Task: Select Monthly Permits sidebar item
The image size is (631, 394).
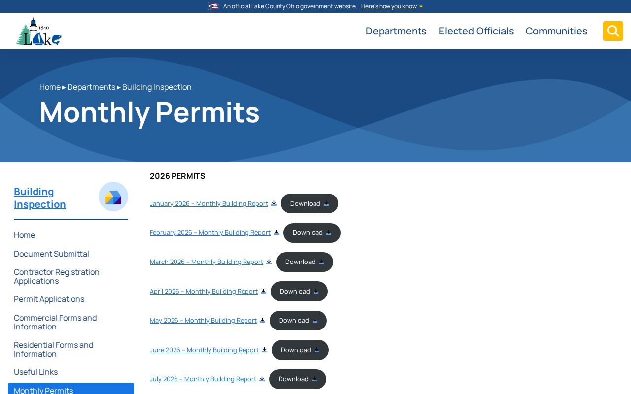Action: (71, 389)
